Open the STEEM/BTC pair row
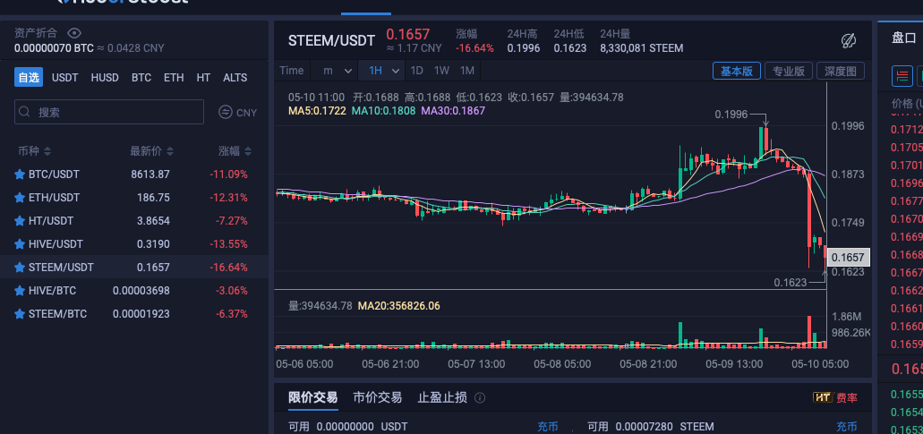 coord(134,313)
